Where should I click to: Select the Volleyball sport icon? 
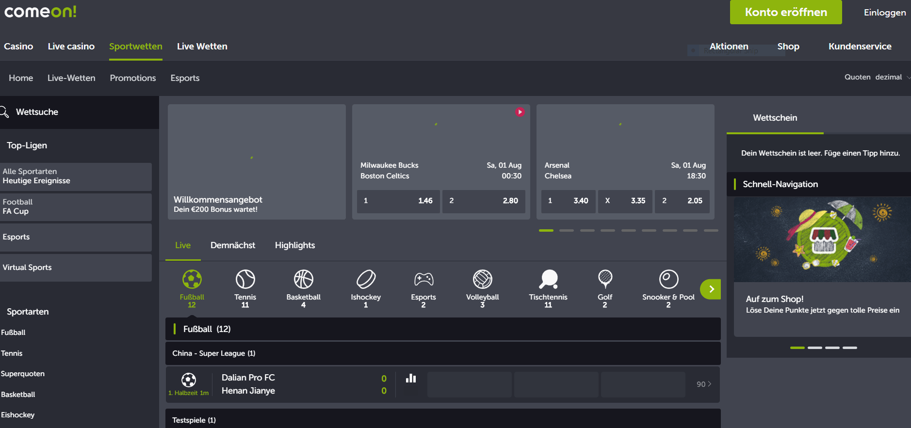(x=482, y=279)
